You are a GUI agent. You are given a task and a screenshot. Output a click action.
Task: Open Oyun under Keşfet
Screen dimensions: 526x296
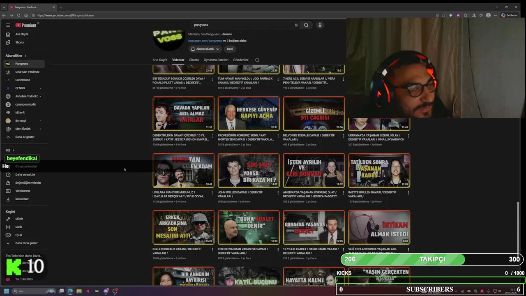click(24, 235)
